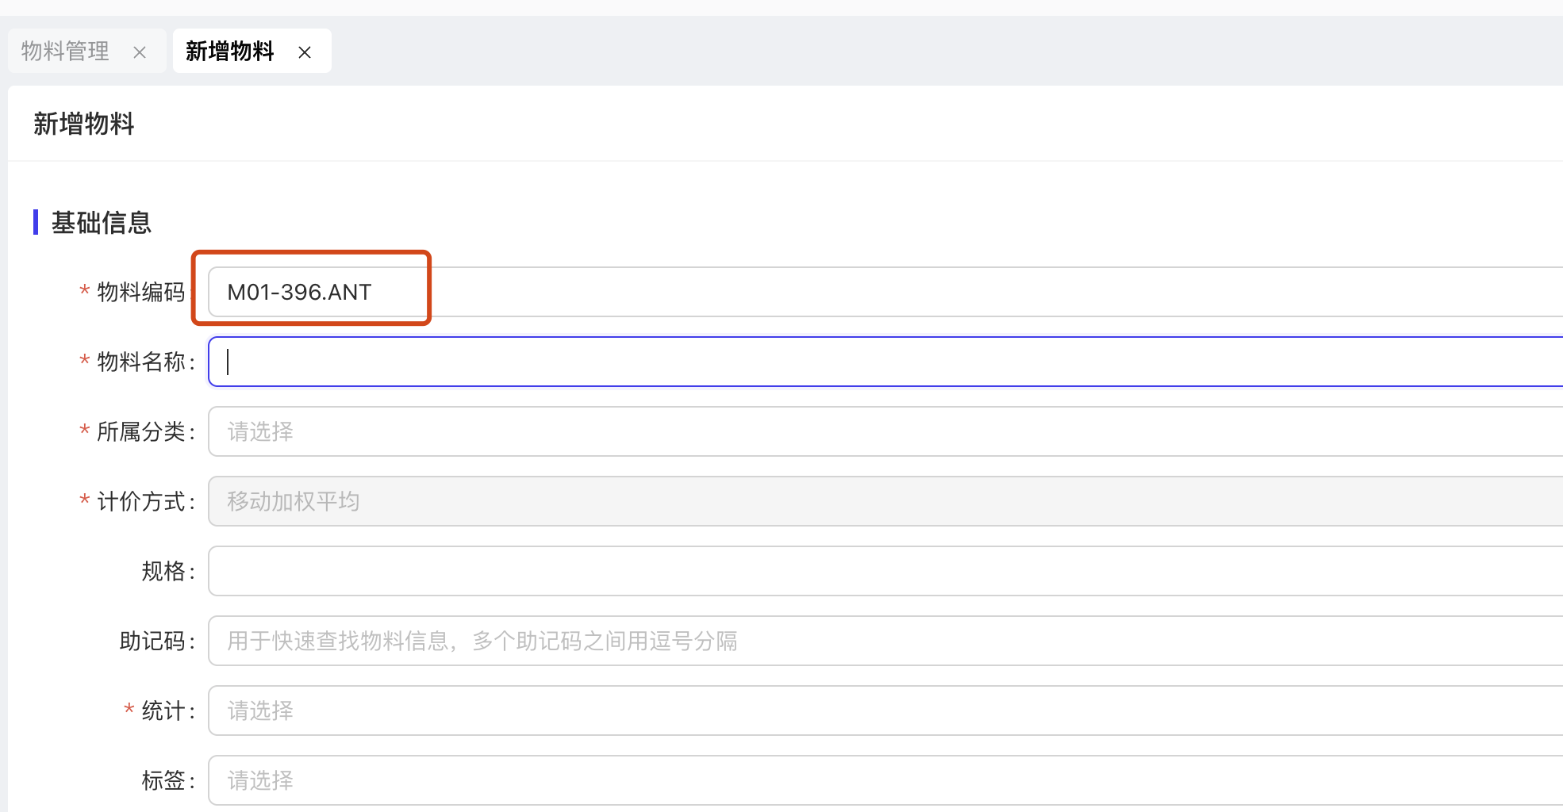Click the 助记码 input field
1563x812 pixels.
click(873, 641)
